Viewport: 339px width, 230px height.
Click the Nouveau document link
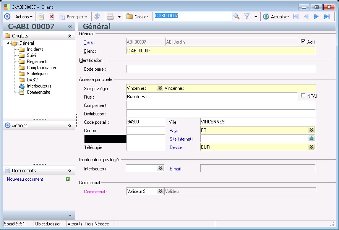[x=25, y=179]
